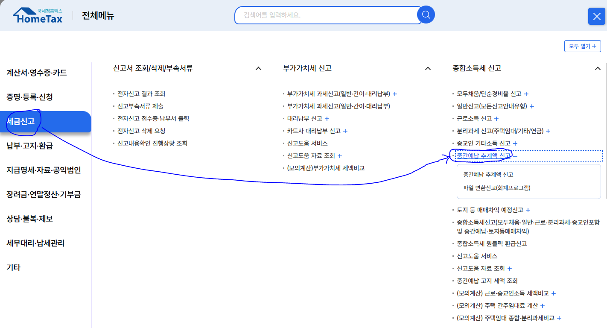Click the HomeTax logo
Viewport: 607px width, 328px height.
(38, 14)
